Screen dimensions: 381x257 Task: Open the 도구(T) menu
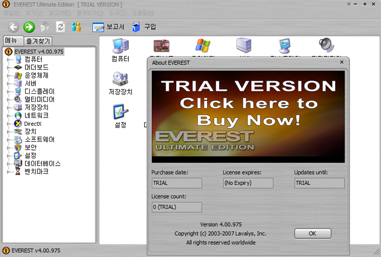coord(117,13)
